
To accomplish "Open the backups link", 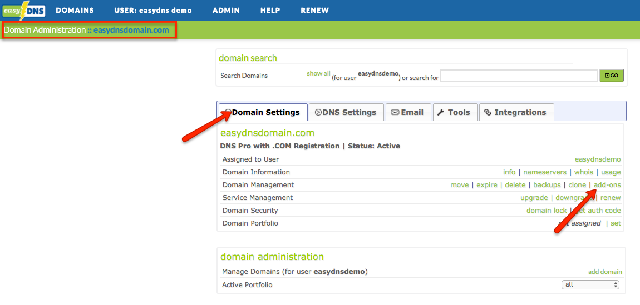I will [547, 185].
